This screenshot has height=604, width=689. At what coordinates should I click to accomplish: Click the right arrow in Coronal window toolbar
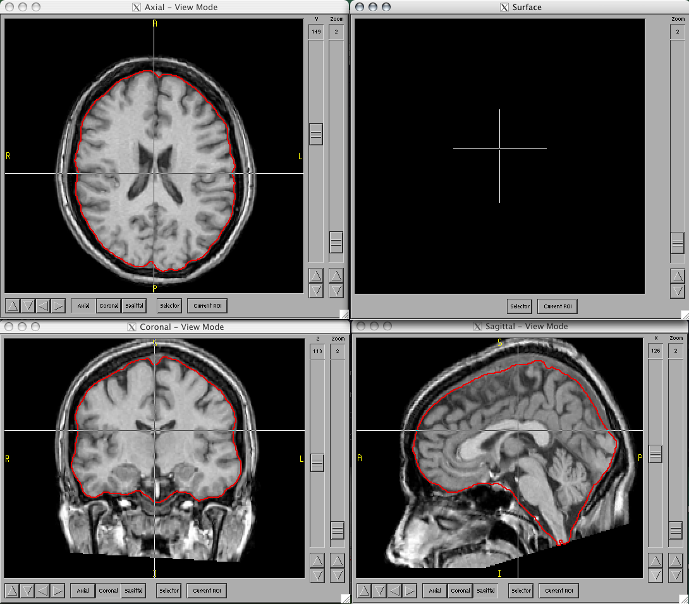tap(58, 591)
